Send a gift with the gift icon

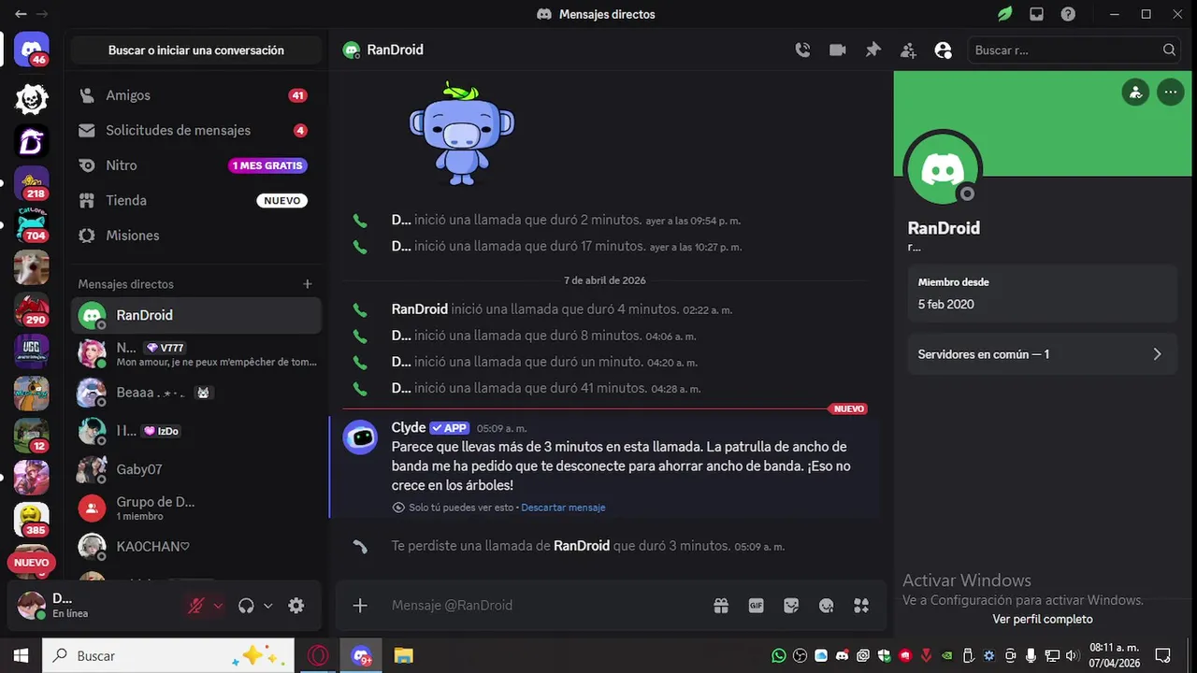[721, 606]
